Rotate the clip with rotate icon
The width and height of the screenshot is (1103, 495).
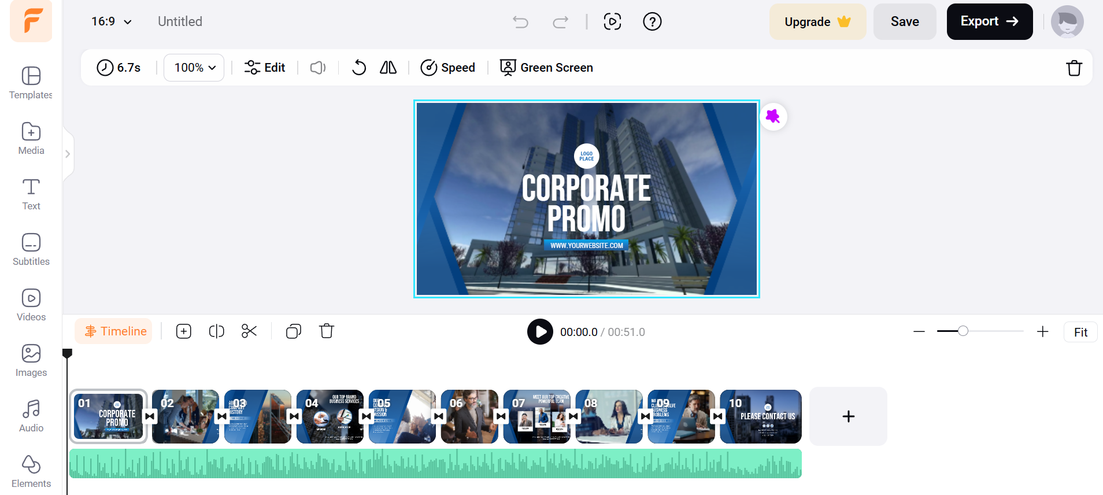click(x=359, y=68)
